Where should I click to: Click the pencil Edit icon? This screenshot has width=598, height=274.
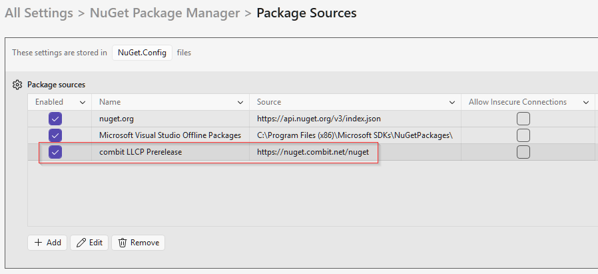[81, 243]
